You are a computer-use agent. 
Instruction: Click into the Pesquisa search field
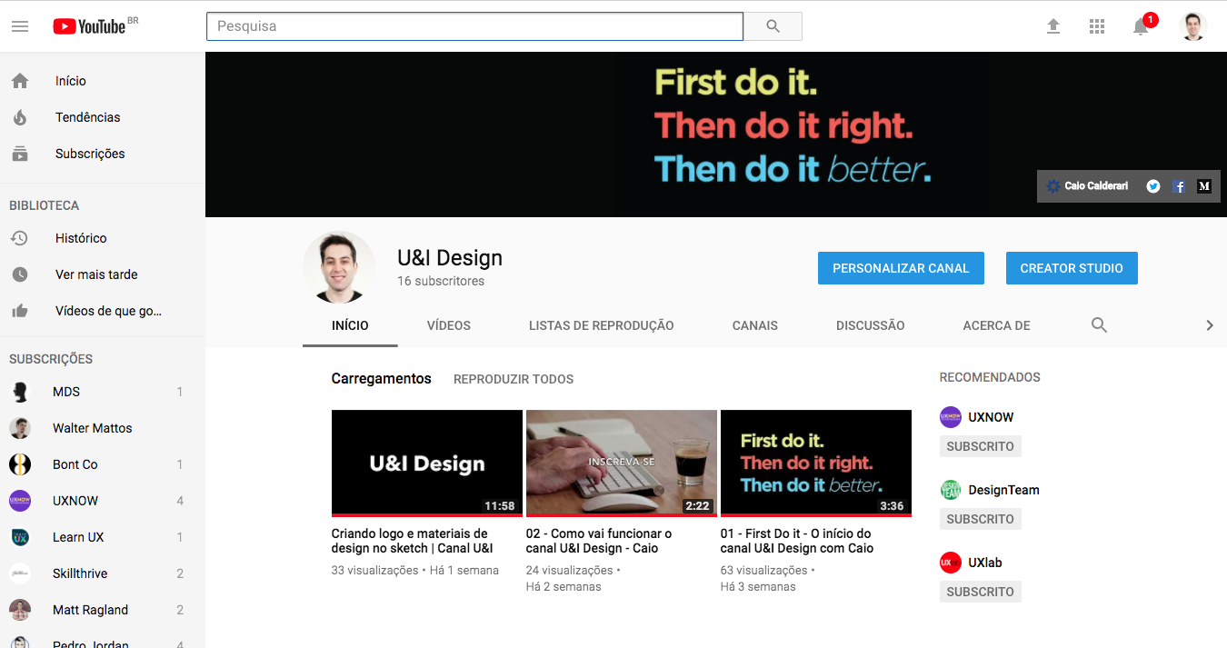point(475,26)
